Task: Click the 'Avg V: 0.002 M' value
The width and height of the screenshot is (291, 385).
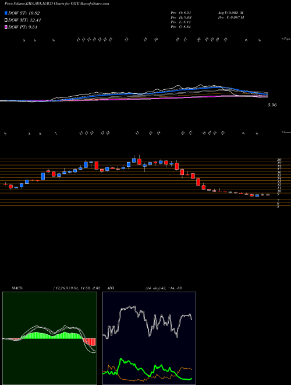Action: click(x=232, y=12)
